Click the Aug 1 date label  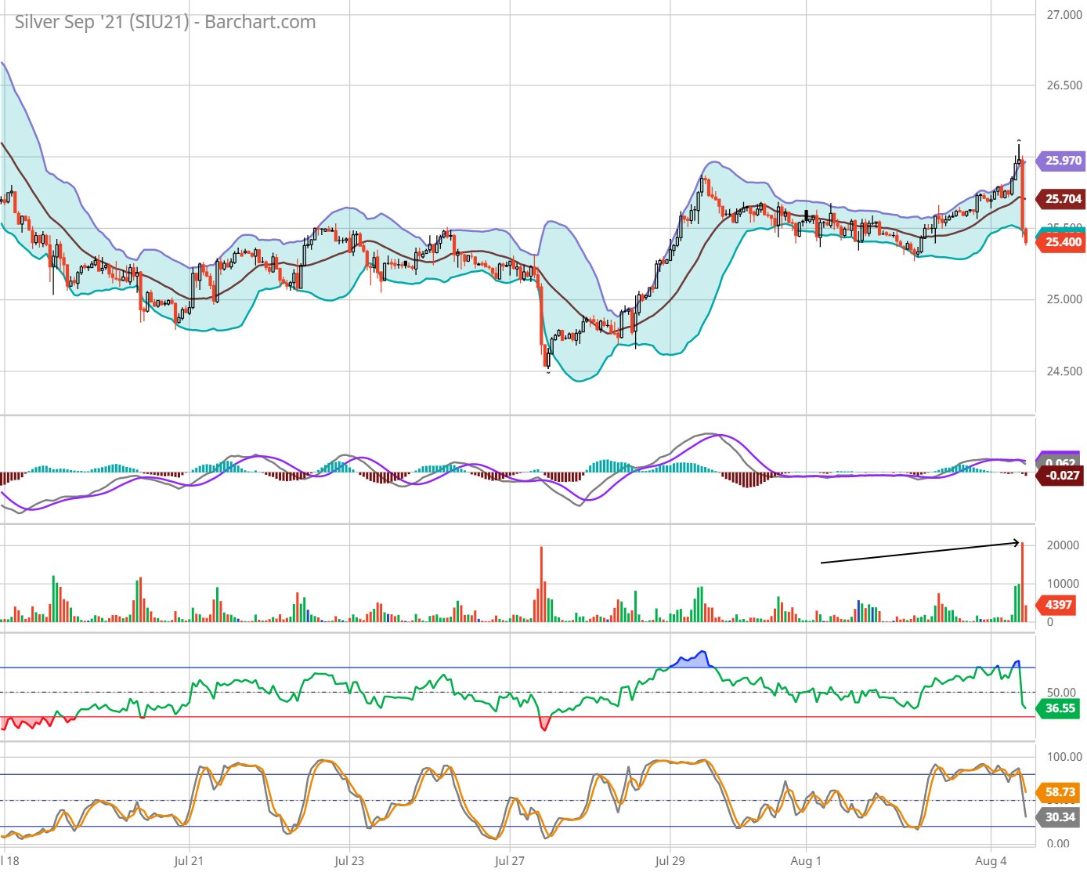tap(806, 860)
